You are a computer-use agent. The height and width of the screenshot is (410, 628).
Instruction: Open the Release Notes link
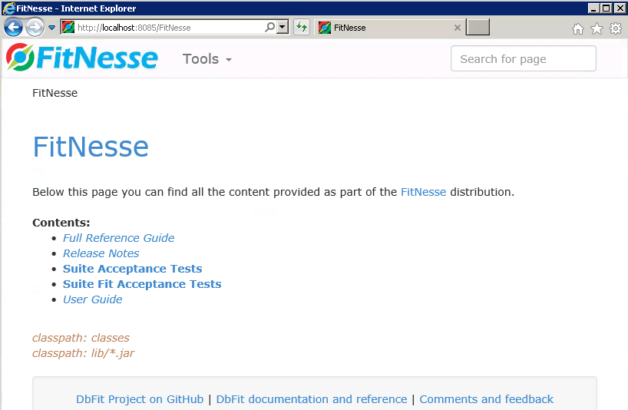(101, 253)
